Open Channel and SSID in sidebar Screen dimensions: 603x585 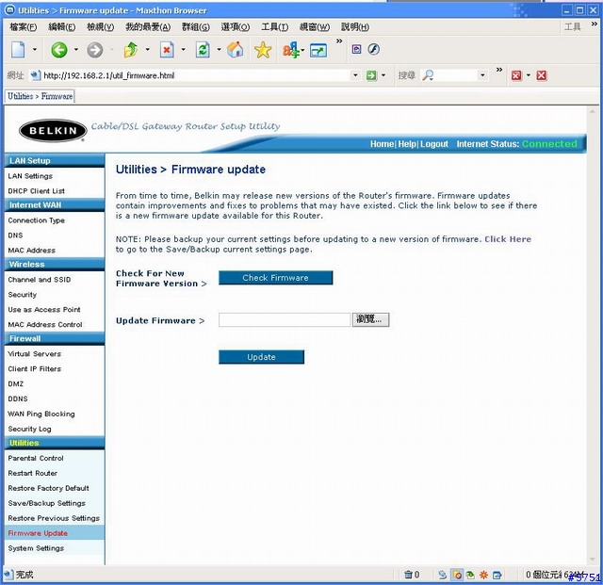[40, 280]
